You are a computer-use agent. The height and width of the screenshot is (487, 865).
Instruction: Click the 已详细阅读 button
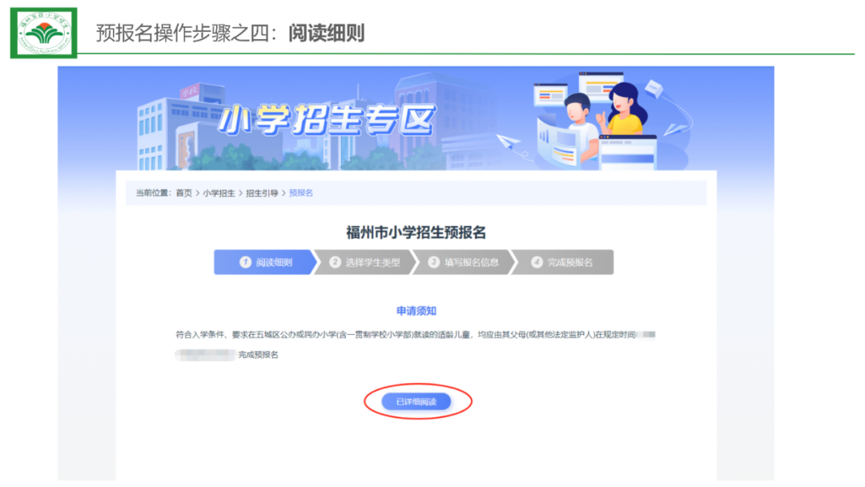416,401
